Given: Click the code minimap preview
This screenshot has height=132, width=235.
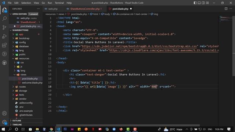Looking at the screenshot, I should (225, 19).
